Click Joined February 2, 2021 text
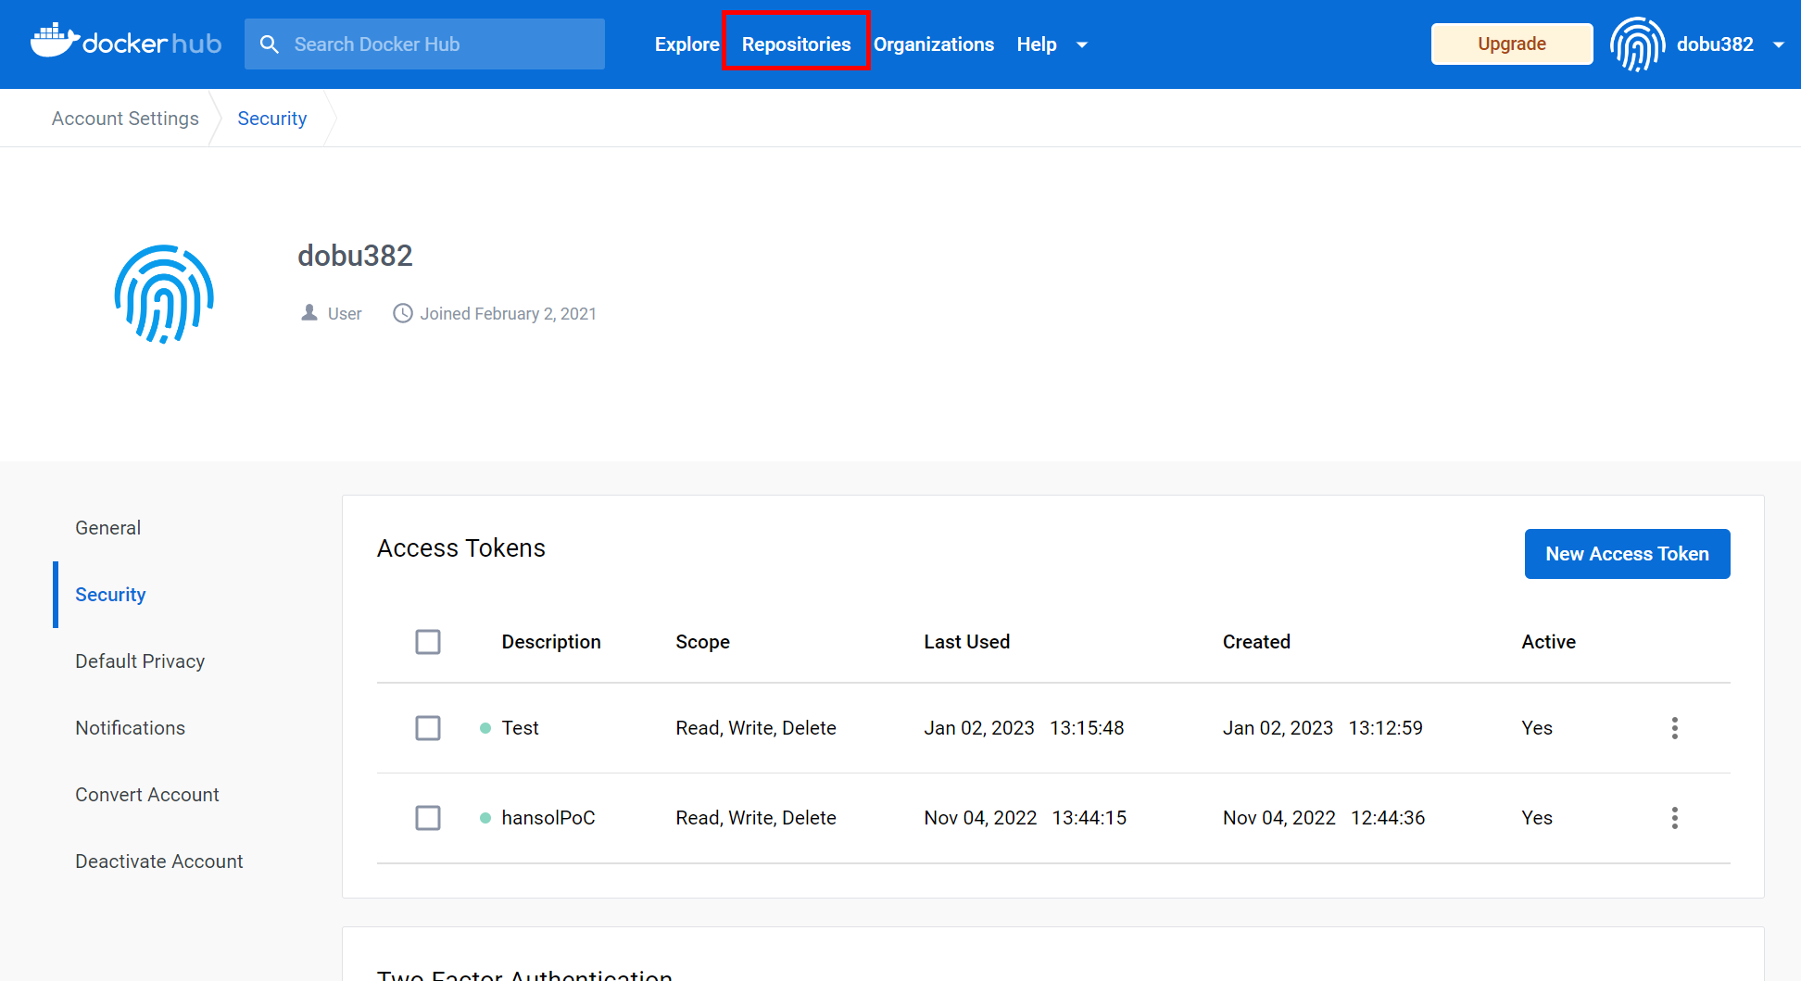Screen dimensions: 1801x981 [x=508, y=314]
